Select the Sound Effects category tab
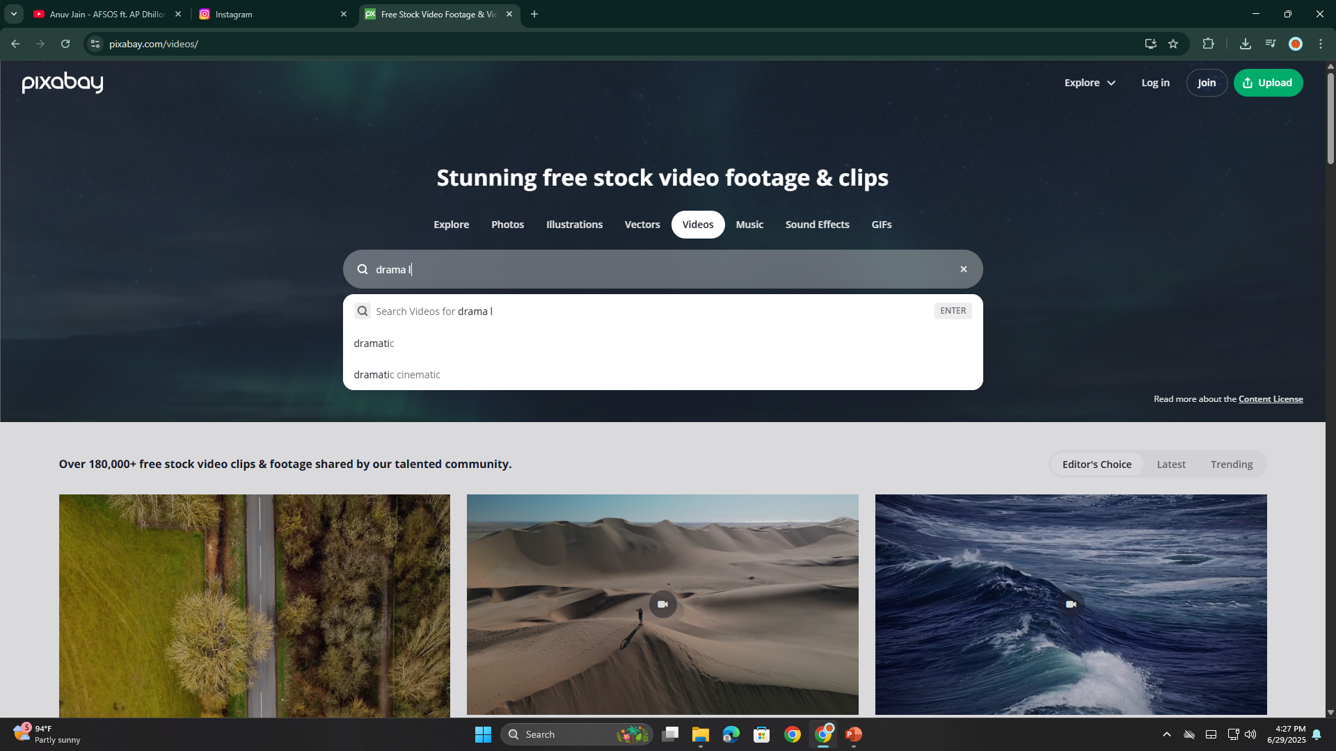1336x751 pixels. click(x=818, y=225)
